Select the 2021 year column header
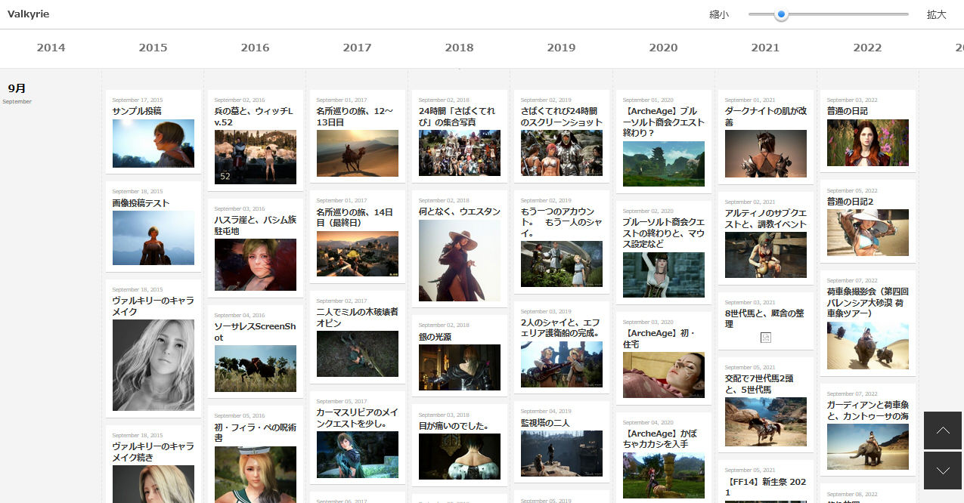The height and width of the screenshot is (503, 964). click(x=765, y=48)
